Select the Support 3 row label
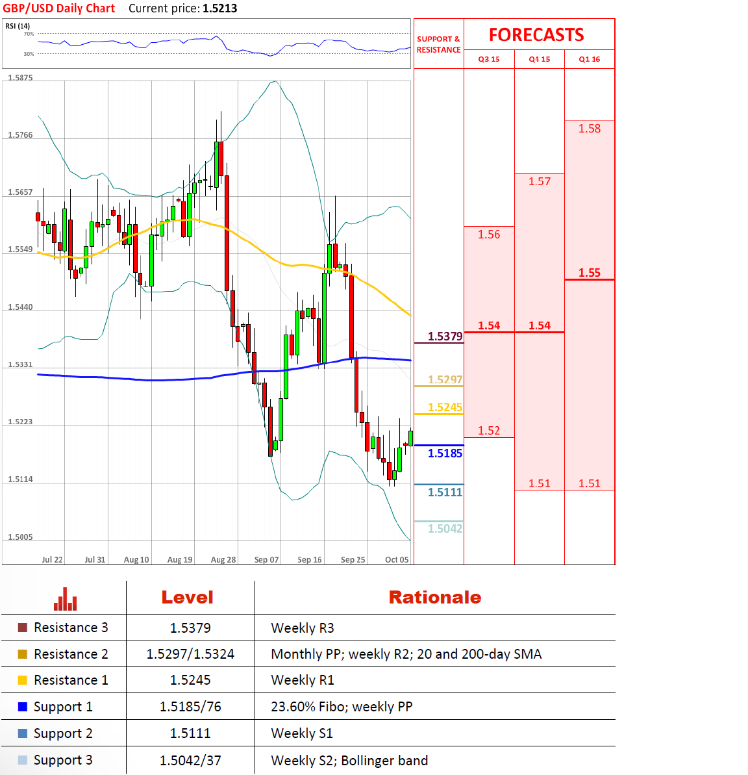This screenshot has height=775, width=748. pyautogui.click(x=63, y=760)
